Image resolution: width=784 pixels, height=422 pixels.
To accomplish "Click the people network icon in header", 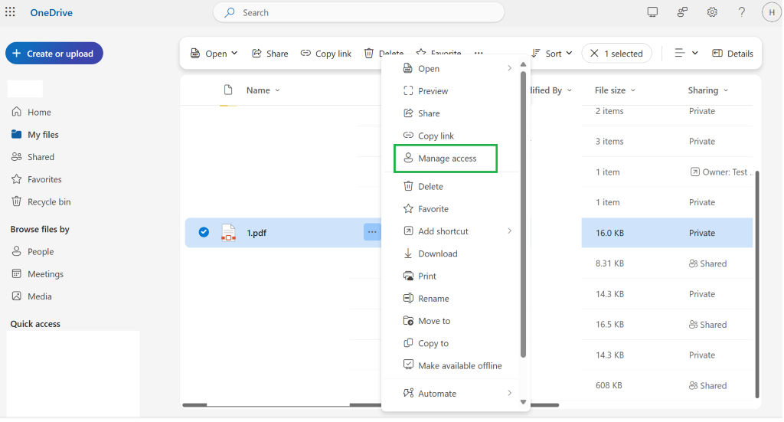I will coord(682,12).
